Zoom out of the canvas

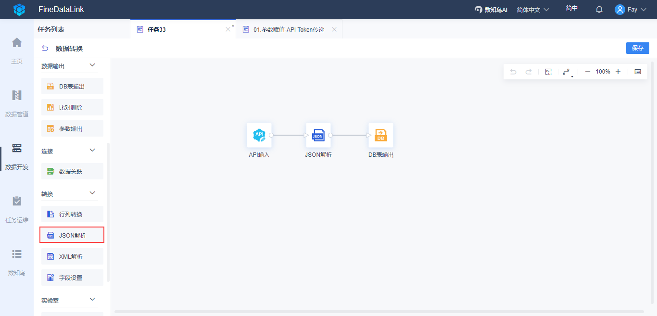pos(587,72)
